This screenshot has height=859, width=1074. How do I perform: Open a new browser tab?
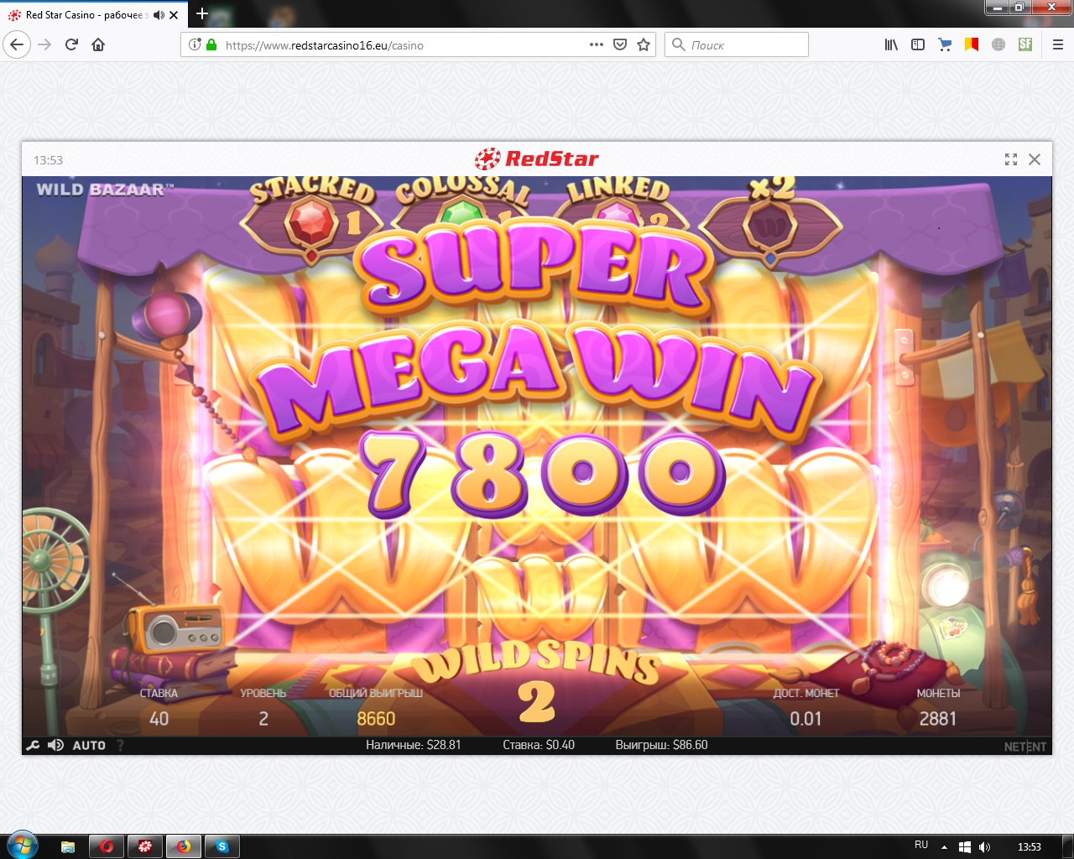tap(202, 13)
